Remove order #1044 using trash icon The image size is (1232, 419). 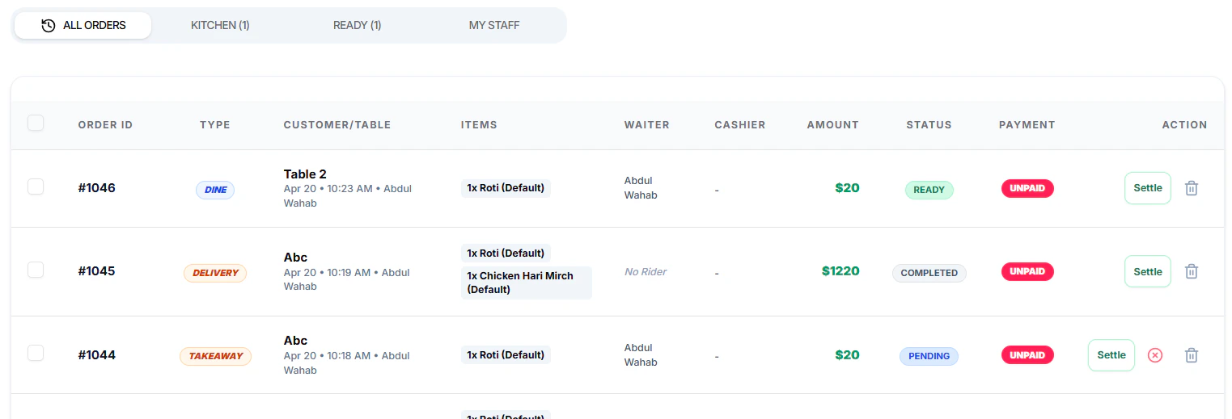click(1191, 355)
